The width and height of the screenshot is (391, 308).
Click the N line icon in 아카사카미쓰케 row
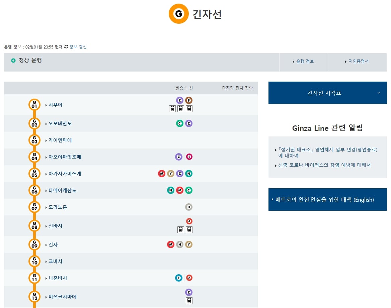pyautogui.click(x=189, y=174)
